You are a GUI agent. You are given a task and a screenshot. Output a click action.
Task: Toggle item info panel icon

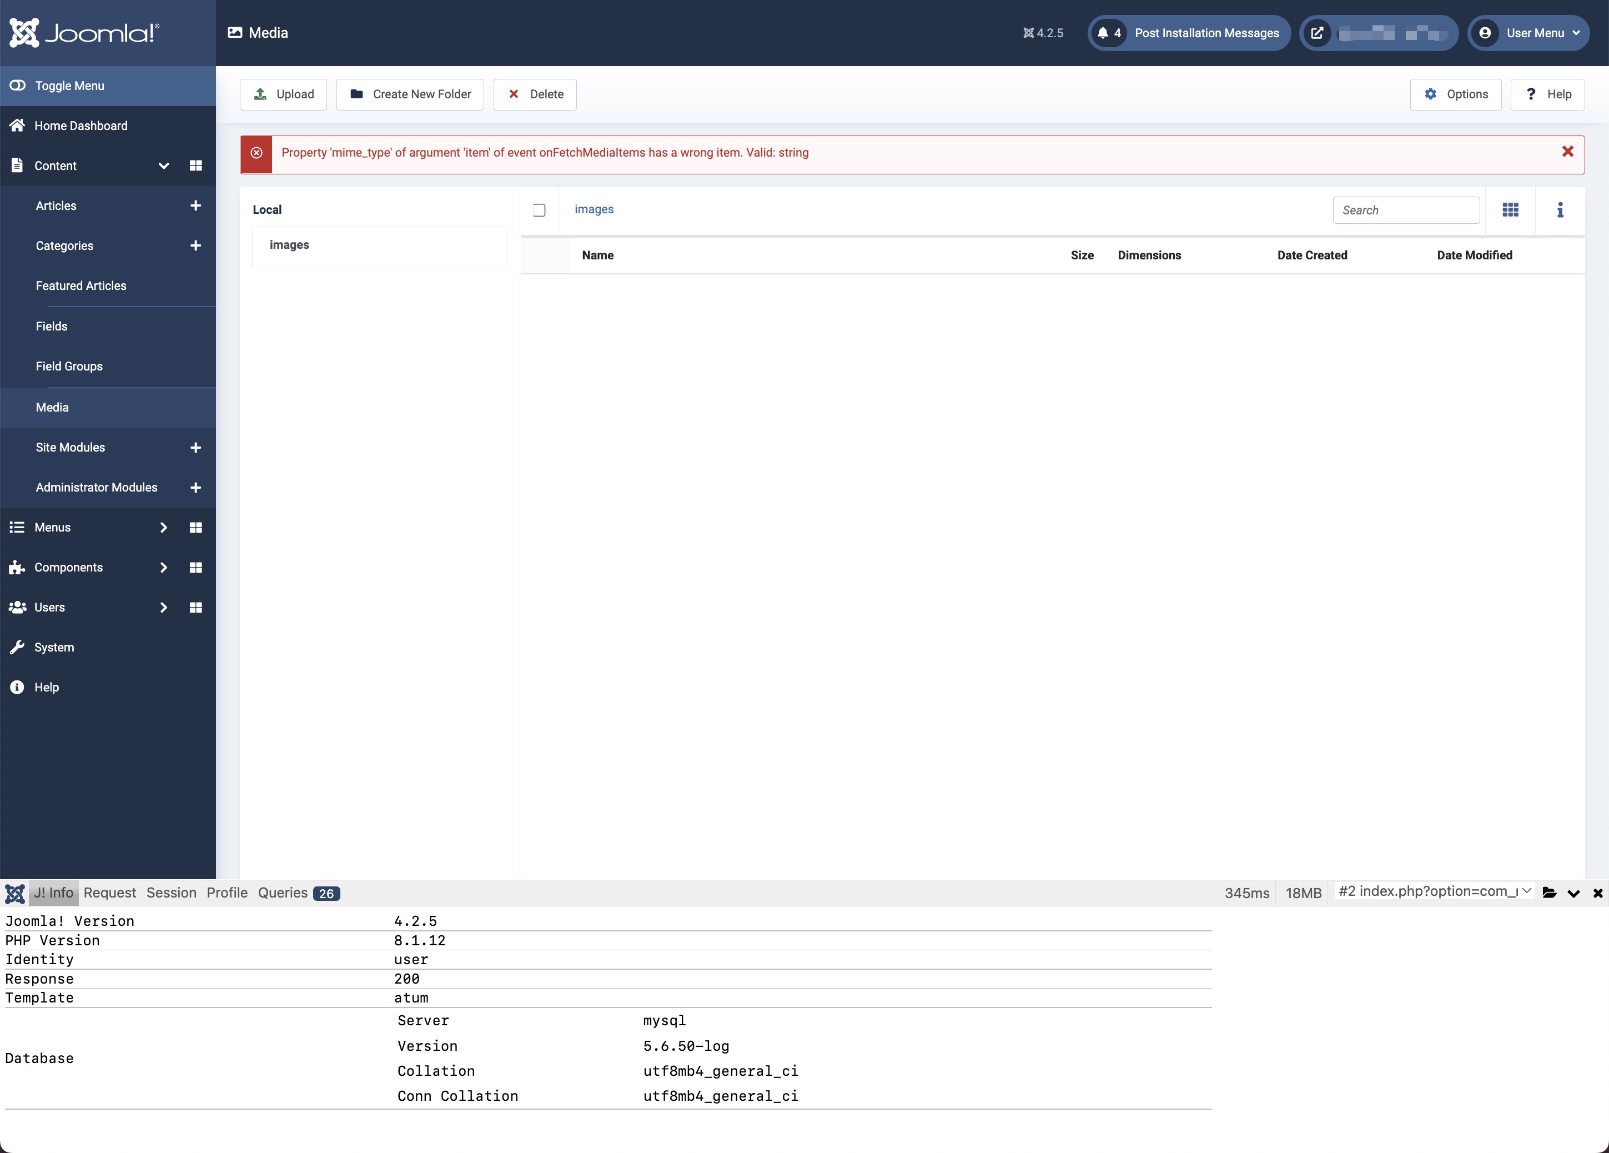click(1560, 210)
